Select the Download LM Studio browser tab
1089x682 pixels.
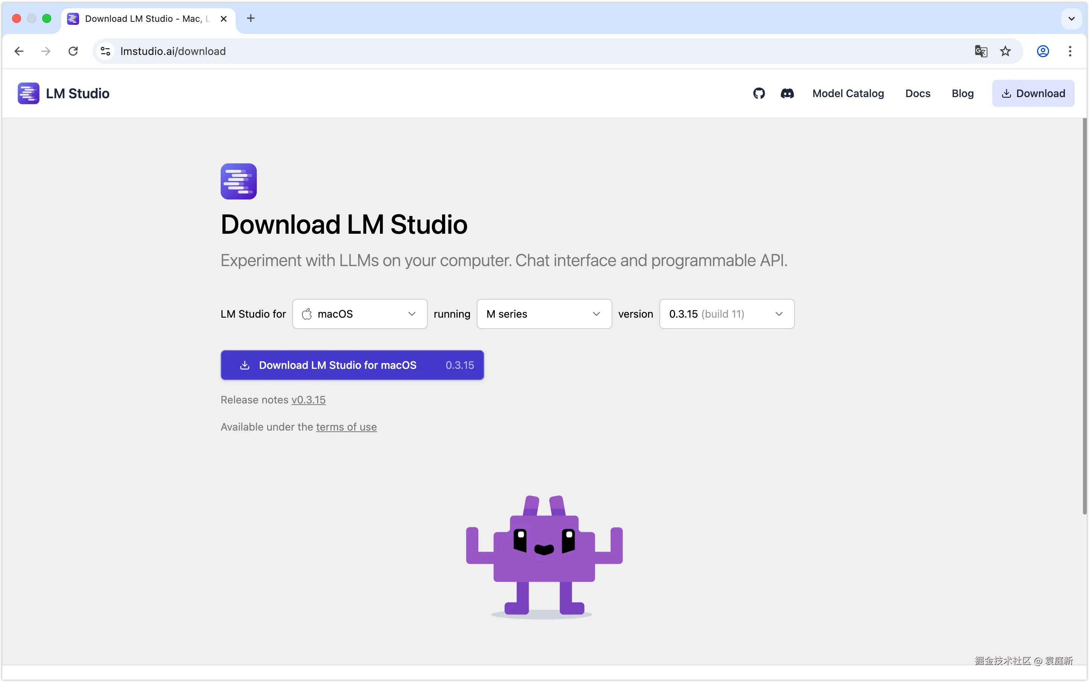[x=148, y=20]
